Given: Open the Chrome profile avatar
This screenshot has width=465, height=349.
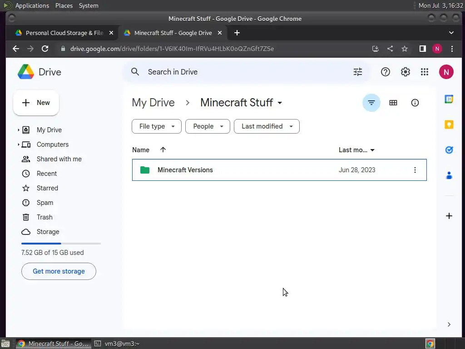Looking at the screenshot, I should coord(437,49).
